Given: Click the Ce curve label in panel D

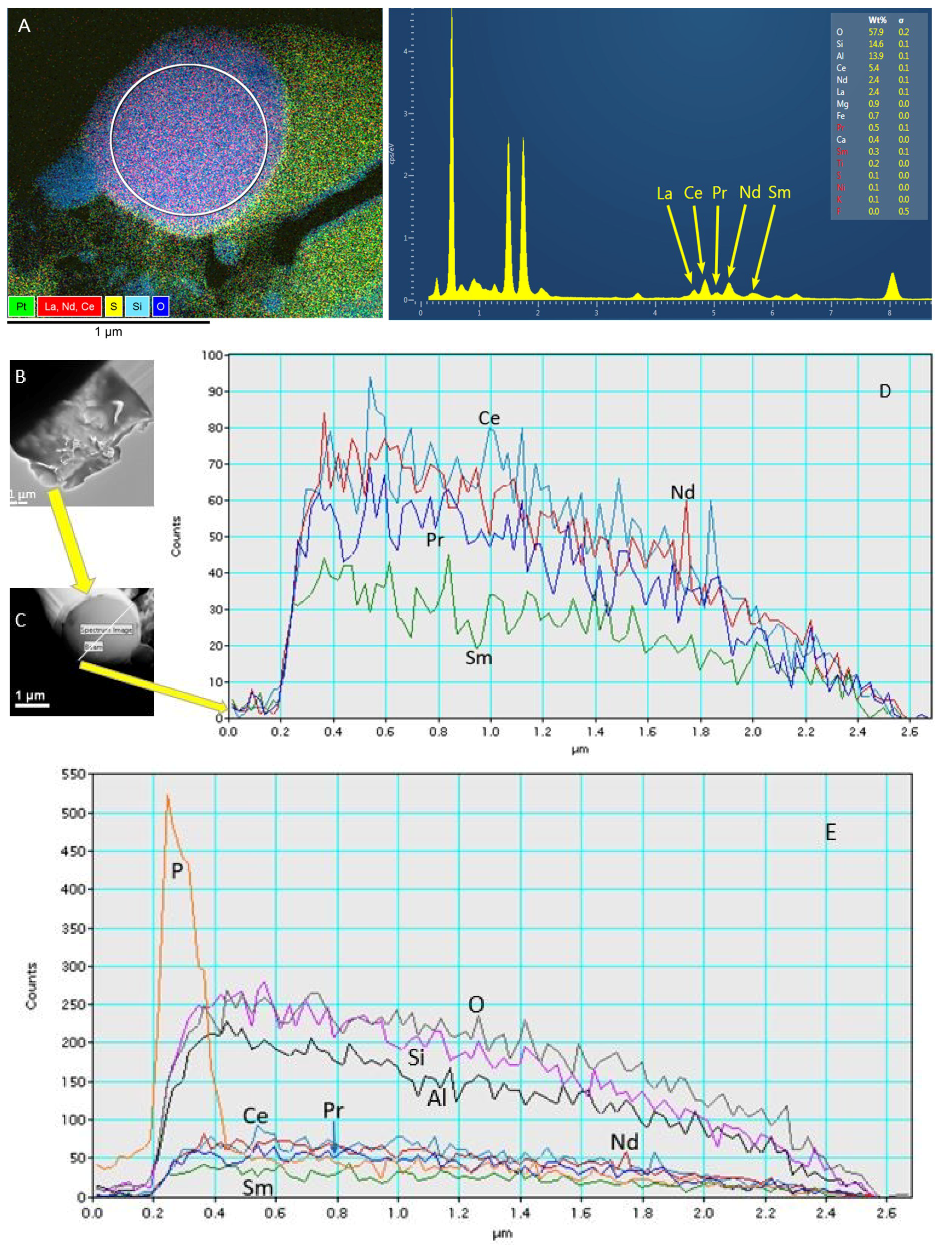Looking at the screenshot, I should point(489,418).
